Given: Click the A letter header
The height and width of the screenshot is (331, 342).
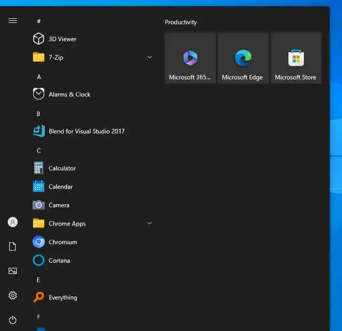Looking at the screenshot, I should click(39, 77).
